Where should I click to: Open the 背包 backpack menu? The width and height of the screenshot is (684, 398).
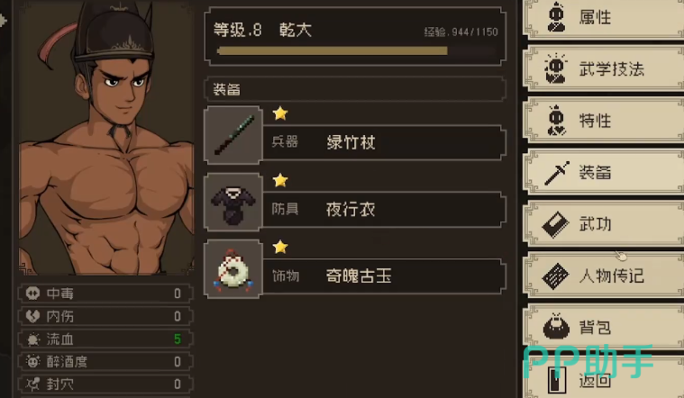click(604, 327)
